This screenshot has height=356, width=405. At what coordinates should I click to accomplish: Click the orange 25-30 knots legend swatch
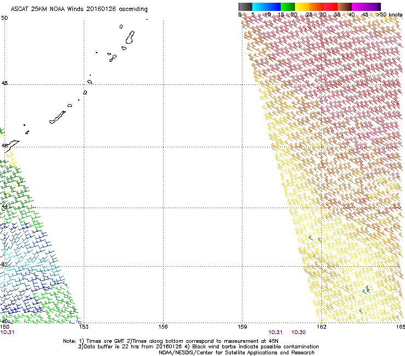(316, 7)
